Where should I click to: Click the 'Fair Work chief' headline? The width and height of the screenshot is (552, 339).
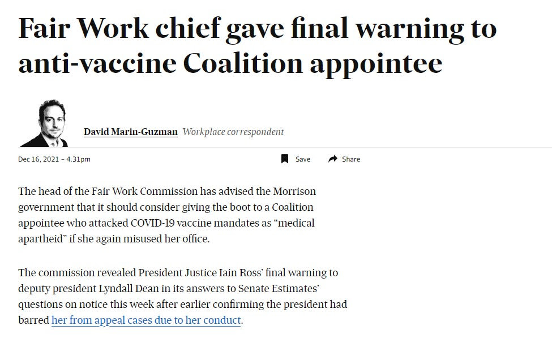[258, 46]
